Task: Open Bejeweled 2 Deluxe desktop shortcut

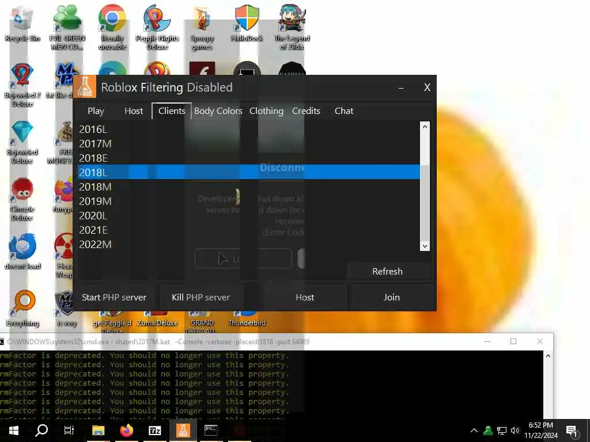Action: click(x=22, y=84)
